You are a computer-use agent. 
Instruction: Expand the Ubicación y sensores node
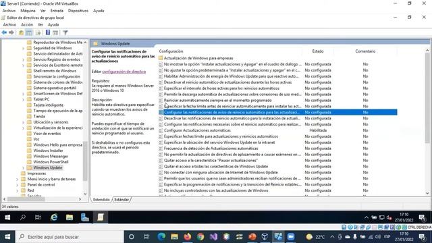tap(24, 122)
